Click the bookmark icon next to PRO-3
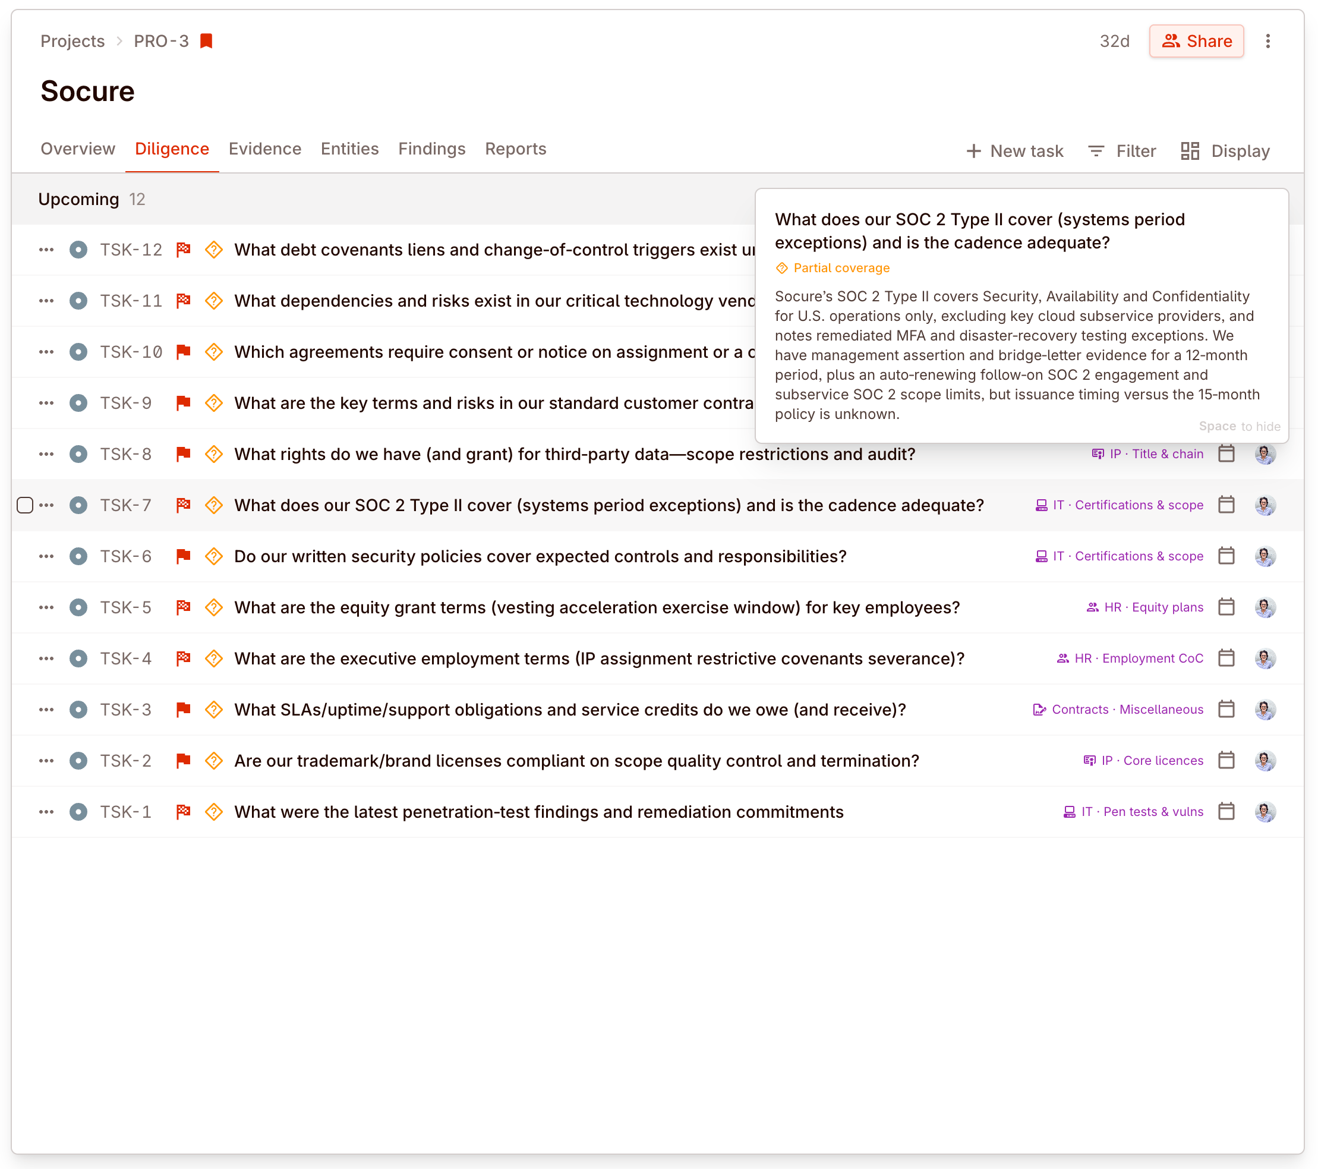The height and width of the screenshot is (1169, 1318). [x=206, y=40]
